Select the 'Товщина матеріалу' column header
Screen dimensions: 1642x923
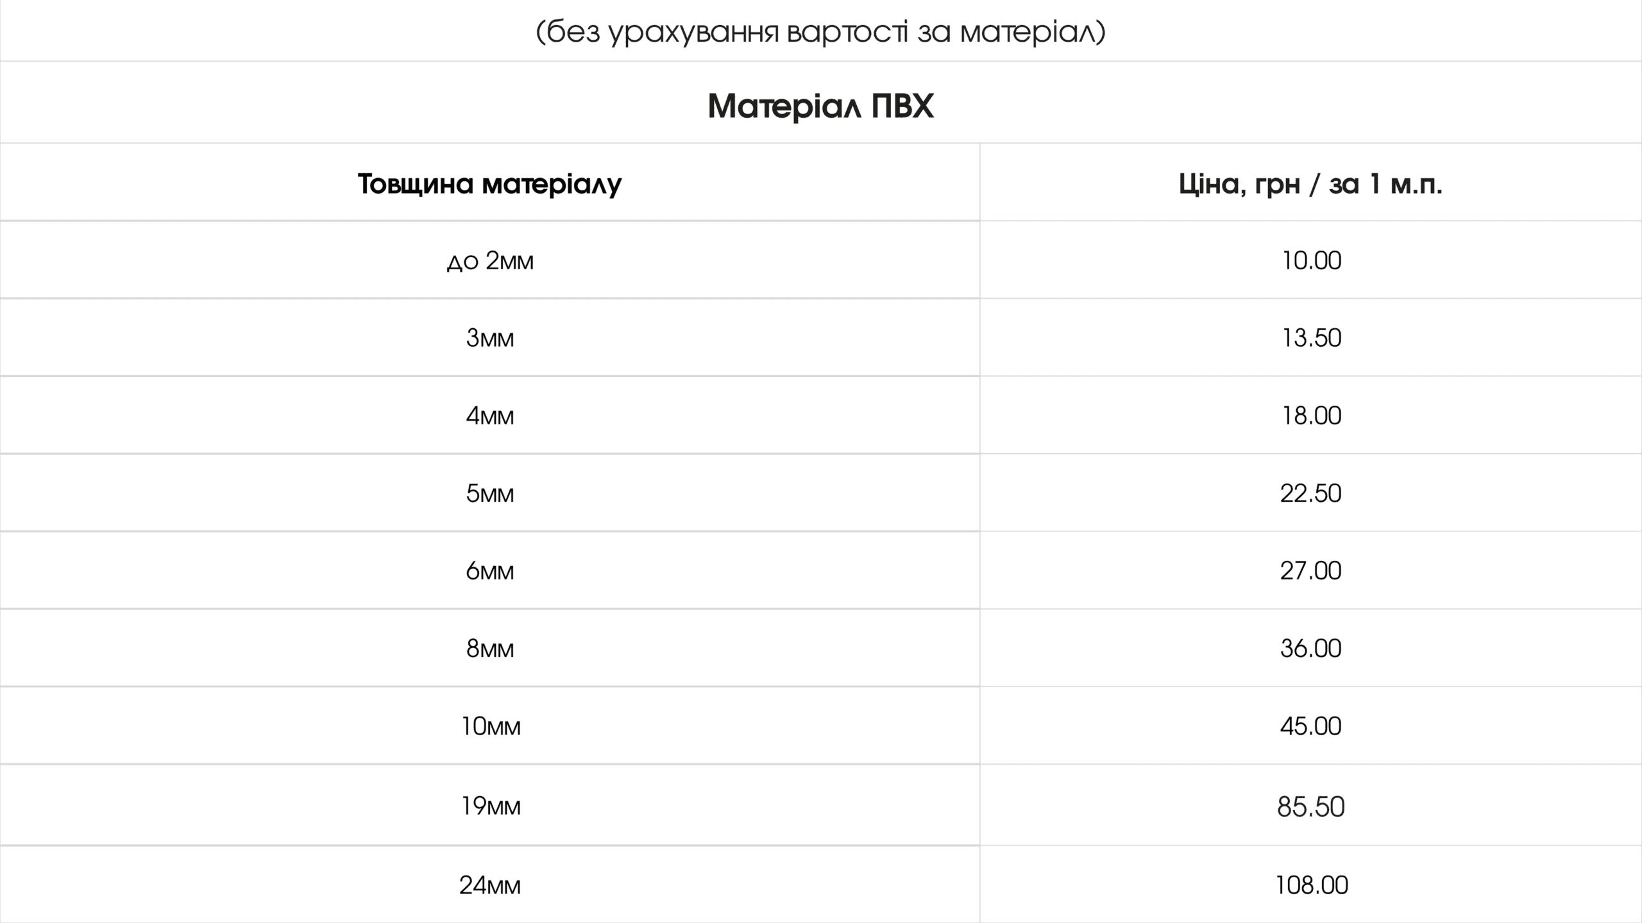pos(489,184)
